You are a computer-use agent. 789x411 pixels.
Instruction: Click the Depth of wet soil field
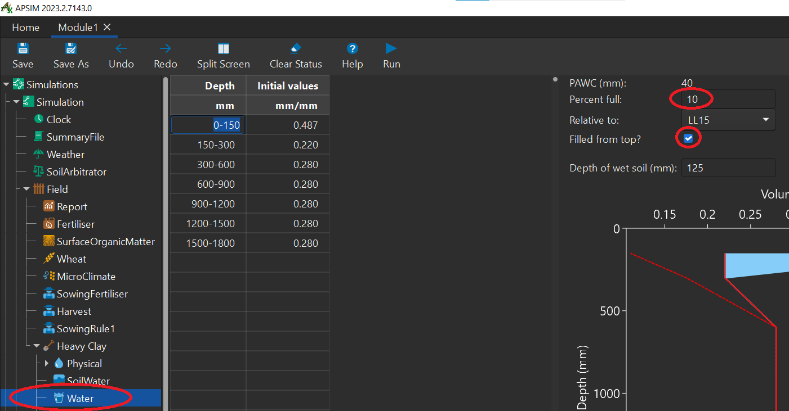click(728, 168)
